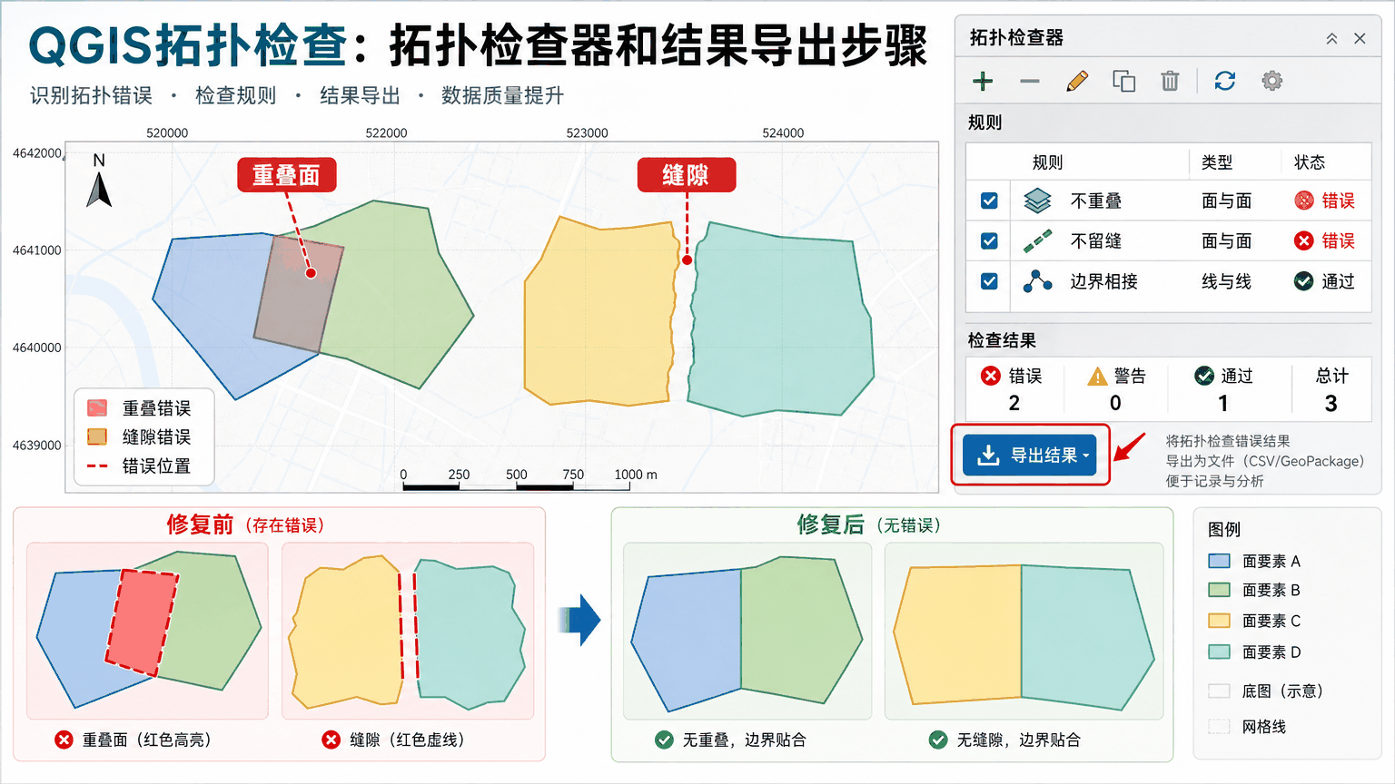This screenshot has width=1395, height=784.
Task: Duplicate rule using the copy icon
Action: click(1124, 82)
